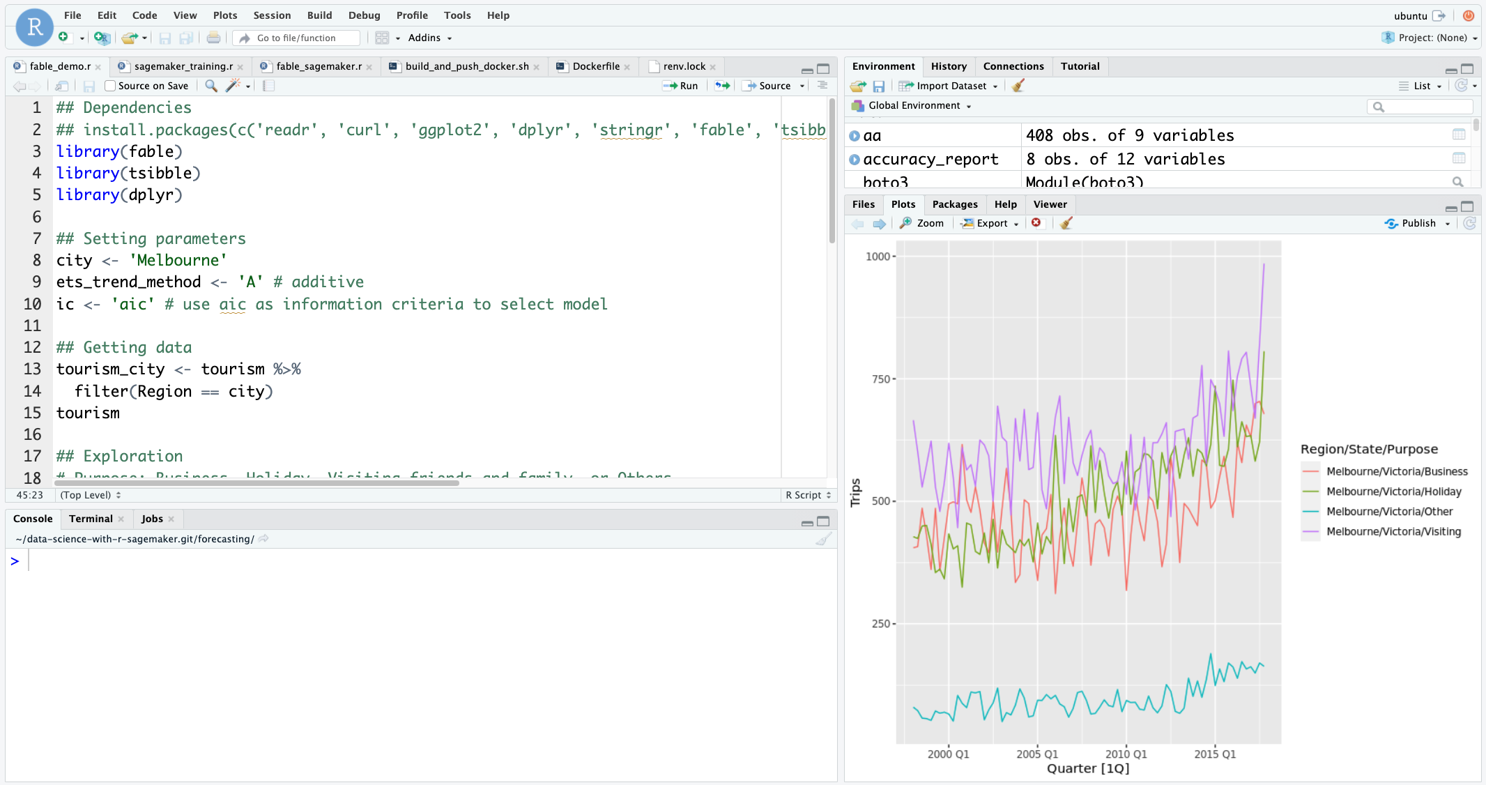Click the find/replace magnifier icon in editor
Screen dimensions: 1486x785
[x=211, y=85]
